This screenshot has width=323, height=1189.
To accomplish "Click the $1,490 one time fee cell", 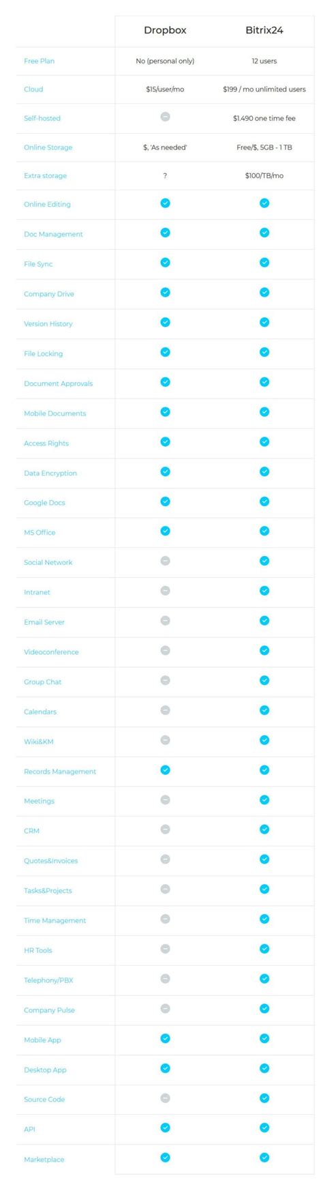I will (264, 118).
